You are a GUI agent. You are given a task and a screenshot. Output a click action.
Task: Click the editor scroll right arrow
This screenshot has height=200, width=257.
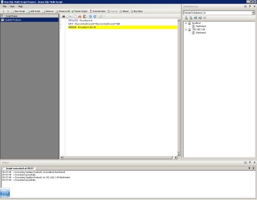[x=175, y=157]
